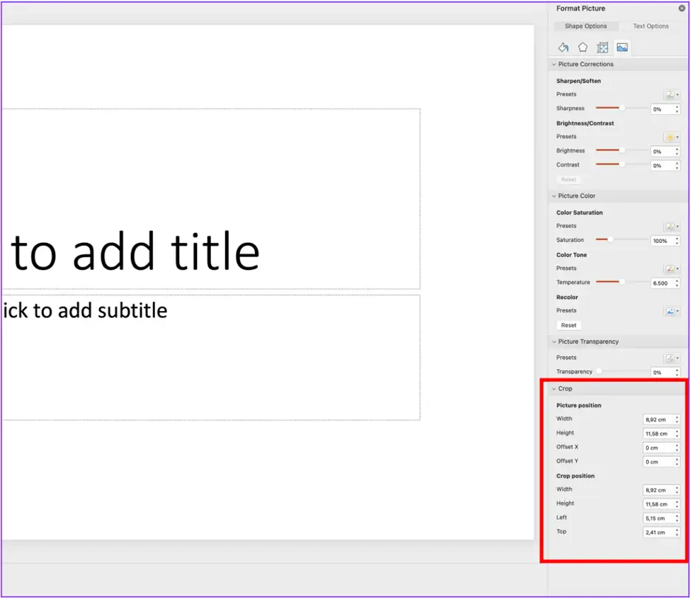Open the Brightness/Contrast presets sun icon
Image resolution: width=692 pixels, height=600 pixels.
(x=670, y=137)
